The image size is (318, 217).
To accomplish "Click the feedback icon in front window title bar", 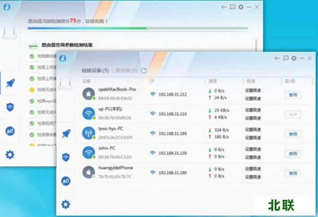I will (x=286, y=58).
